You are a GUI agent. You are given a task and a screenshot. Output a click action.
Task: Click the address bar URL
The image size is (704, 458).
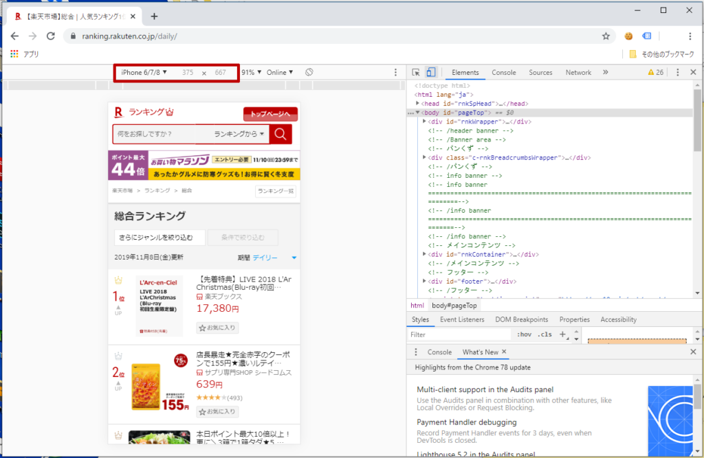pos(129,36)
